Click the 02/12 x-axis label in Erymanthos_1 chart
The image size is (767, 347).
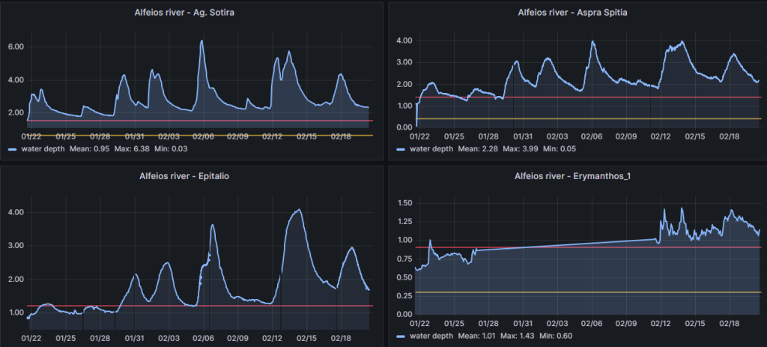tap(660, 325)
